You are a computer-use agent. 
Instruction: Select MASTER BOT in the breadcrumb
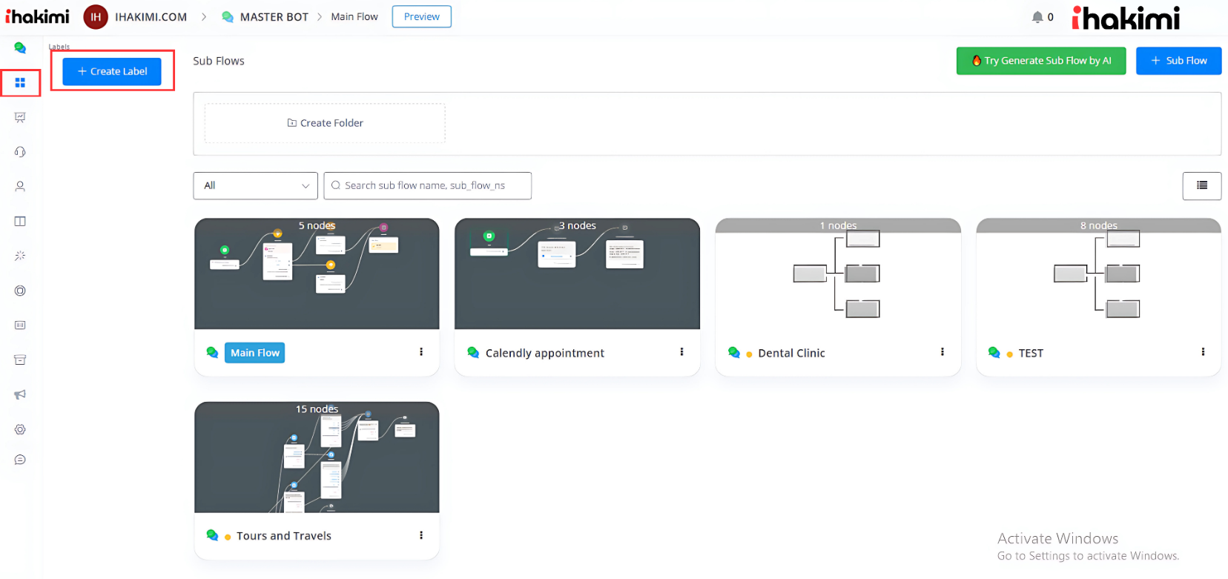[274, 17]
